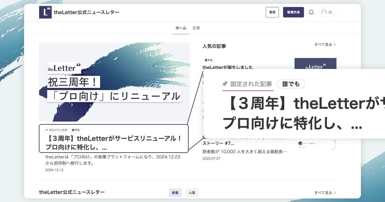This screenshot has height=202, width=385.
Task: Click the theLetter L logo icon
Action: pos(45,12)
